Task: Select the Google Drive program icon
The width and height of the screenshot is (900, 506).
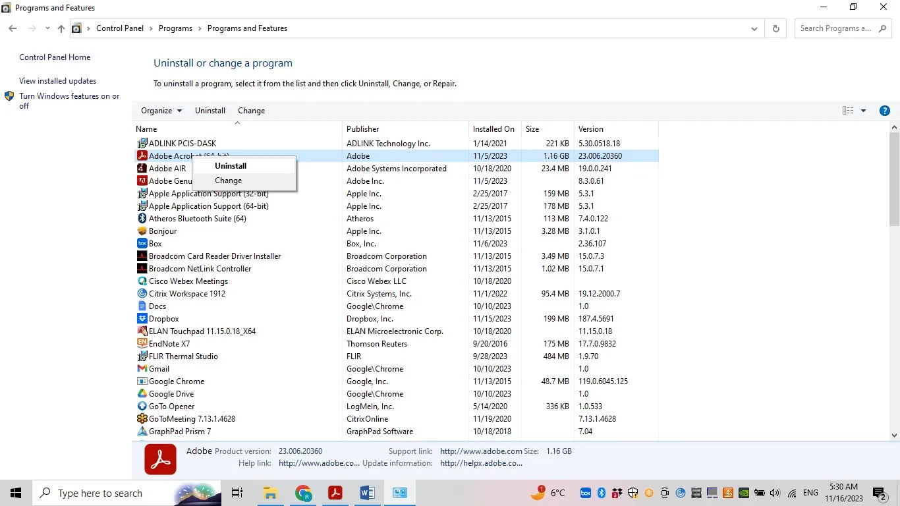Action: point(142,394)
